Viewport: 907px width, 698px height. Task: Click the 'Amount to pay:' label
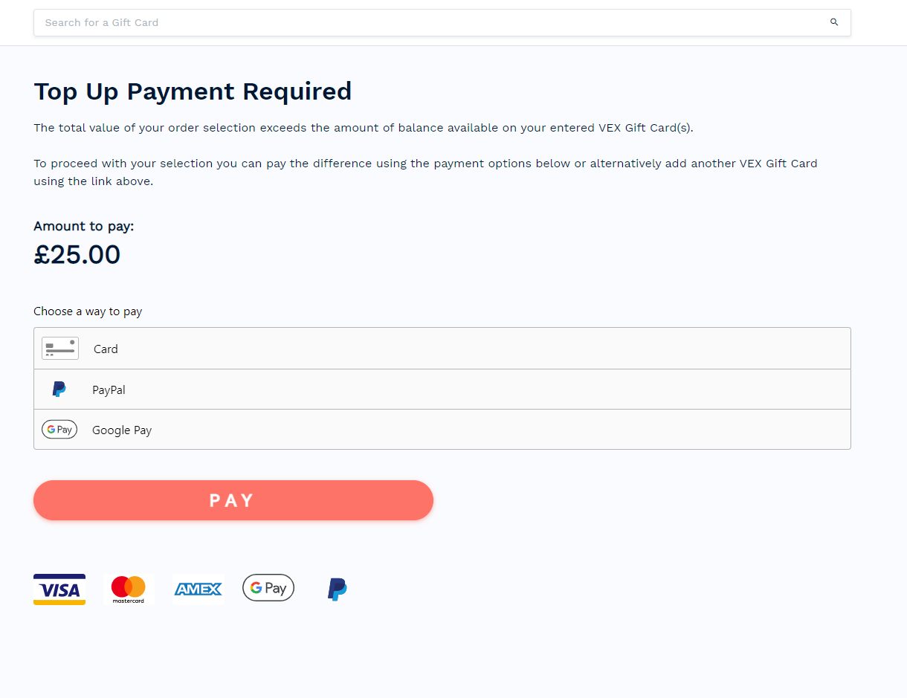point(84,226)
